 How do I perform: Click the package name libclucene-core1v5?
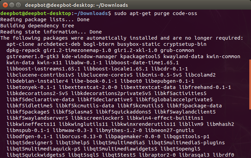tap(105, 75)
